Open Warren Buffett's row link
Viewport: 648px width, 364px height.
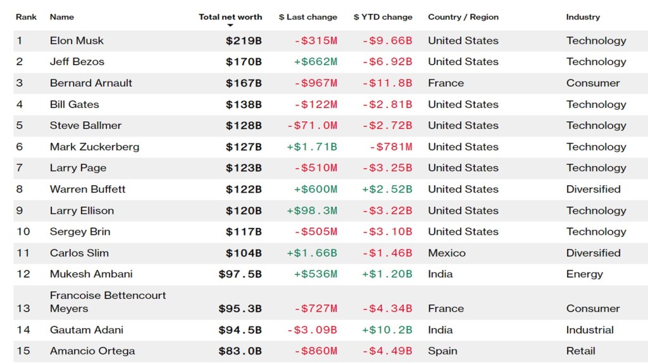pos(88,189)
